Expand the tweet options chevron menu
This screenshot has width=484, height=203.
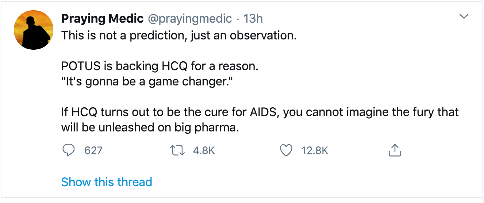coord(464,16)
